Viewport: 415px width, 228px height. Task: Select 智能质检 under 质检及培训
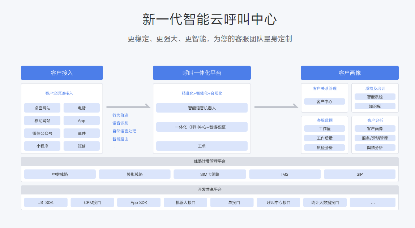pyautogui.click(x=375, y=96)
